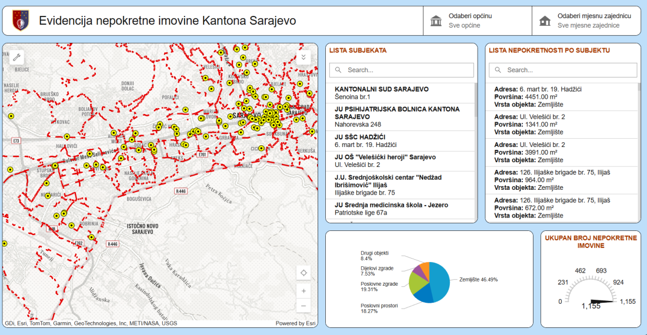Click the E762 road shield near Dobrinja

pos(78,243)
